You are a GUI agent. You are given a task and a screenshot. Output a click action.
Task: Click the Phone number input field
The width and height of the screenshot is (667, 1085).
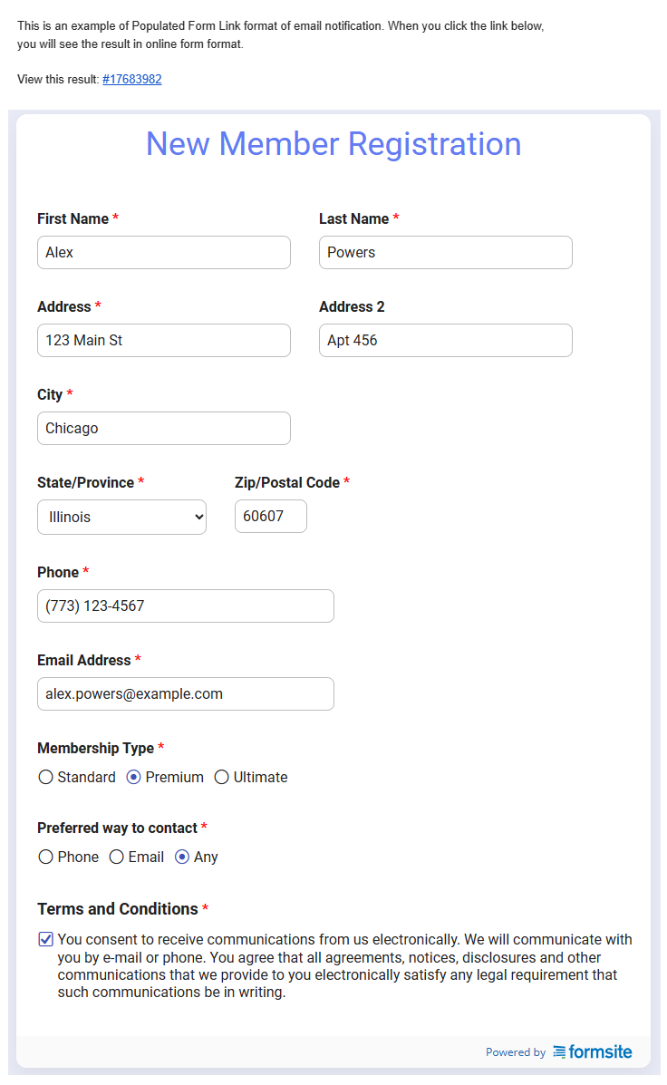click(x=186, y=606)
